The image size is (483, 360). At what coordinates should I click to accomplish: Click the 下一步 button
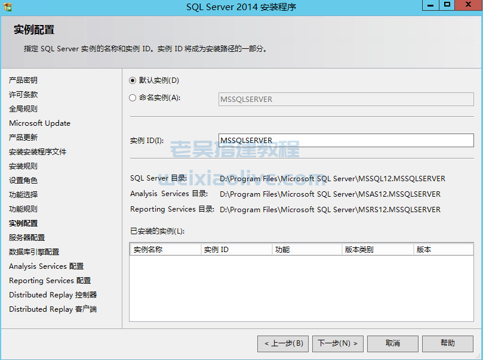pos(337,343)
